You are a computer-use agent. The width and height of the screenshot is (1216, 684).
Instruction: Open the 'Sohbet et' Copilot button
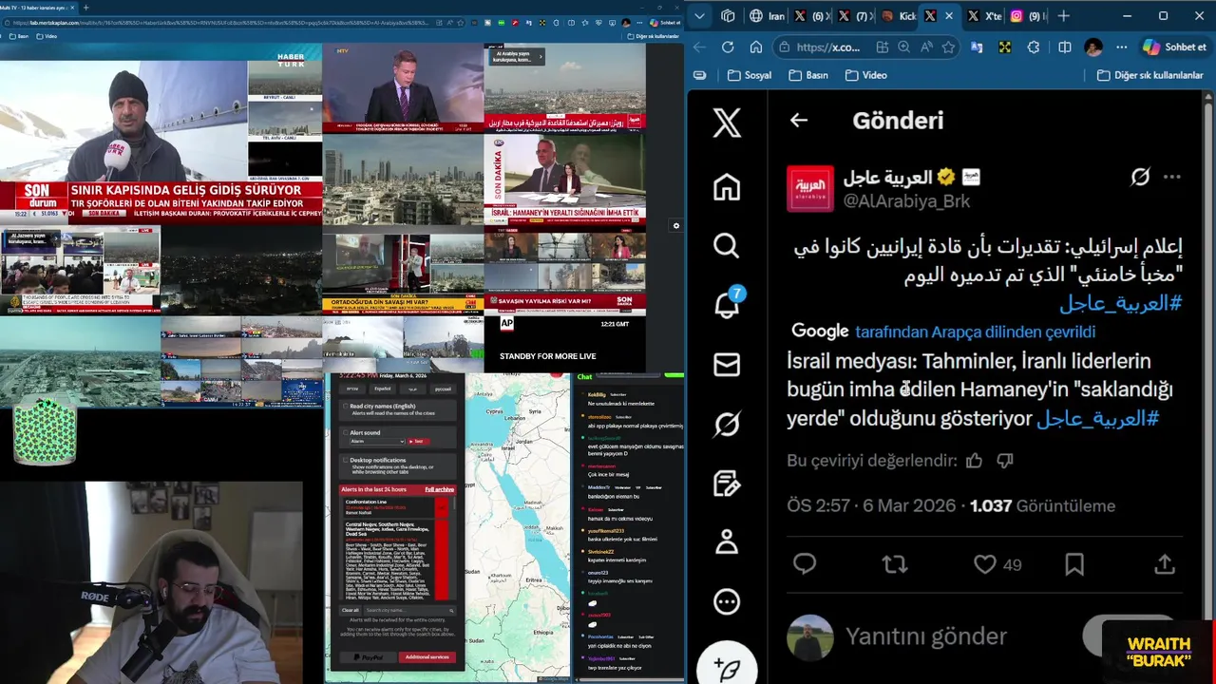coord(1175,47)
